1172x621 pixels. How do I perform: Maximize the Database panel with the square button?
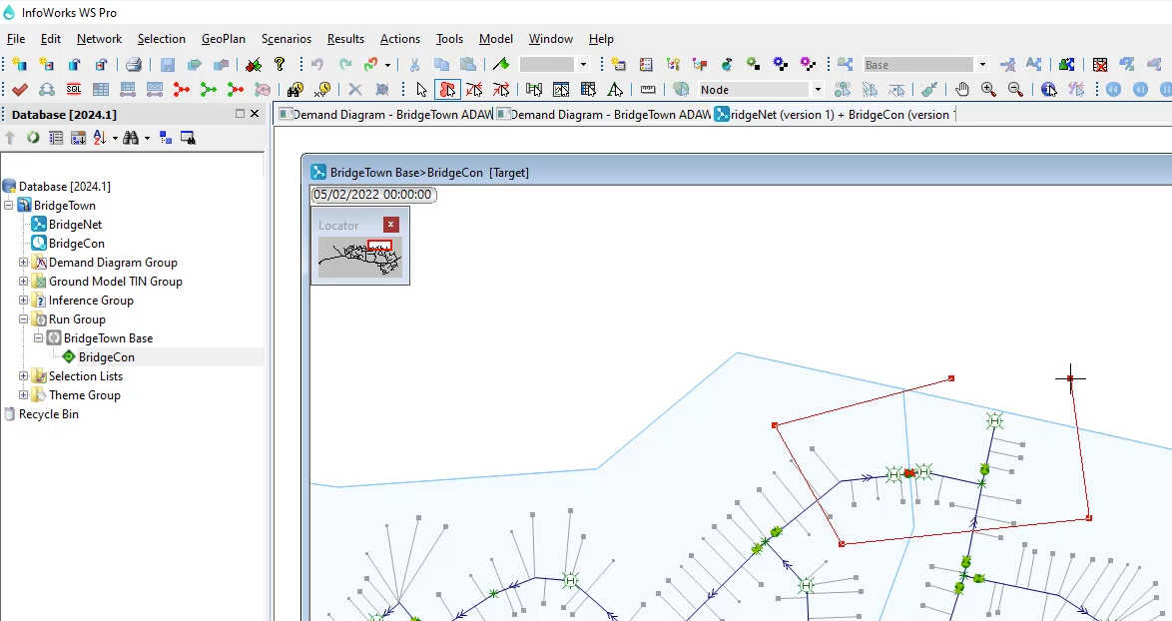240,114
